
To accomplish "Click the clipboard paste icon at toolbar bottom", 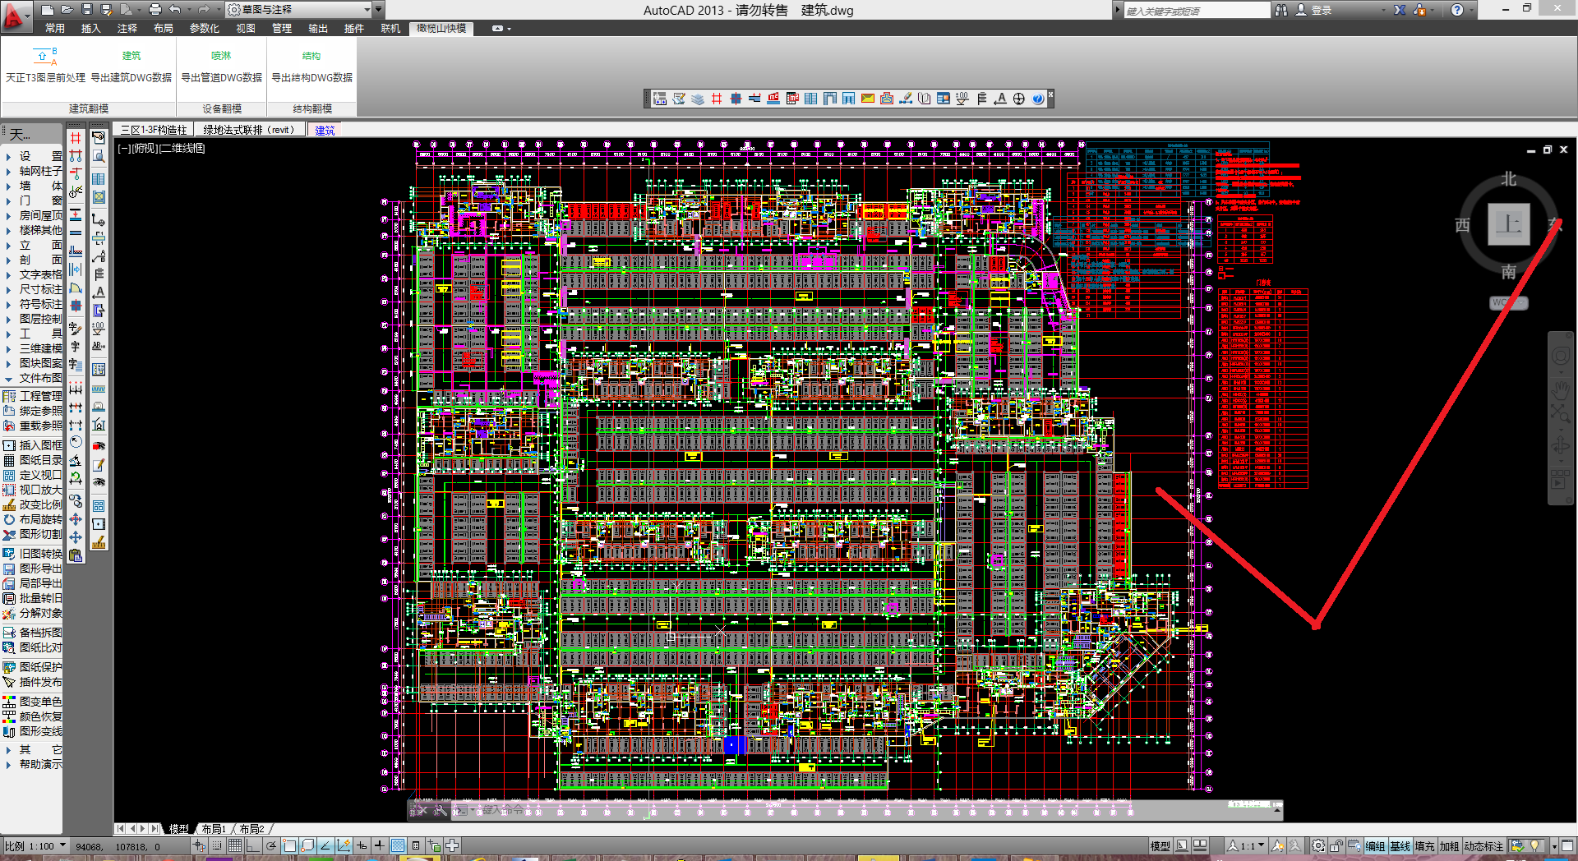I will tap(76, 555).
